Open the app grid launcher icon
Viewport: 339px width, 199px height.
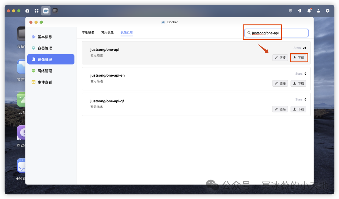tap(36, 11)
